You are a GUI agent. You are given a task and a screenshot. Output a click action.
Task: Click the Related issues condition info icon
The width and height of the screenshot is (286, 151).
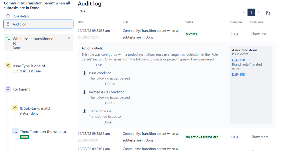pos(85,92)
